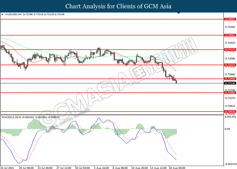The image size is (237, 169).
Task: Click the 27 Jul 12:00 time label
Action: point(64,168)
